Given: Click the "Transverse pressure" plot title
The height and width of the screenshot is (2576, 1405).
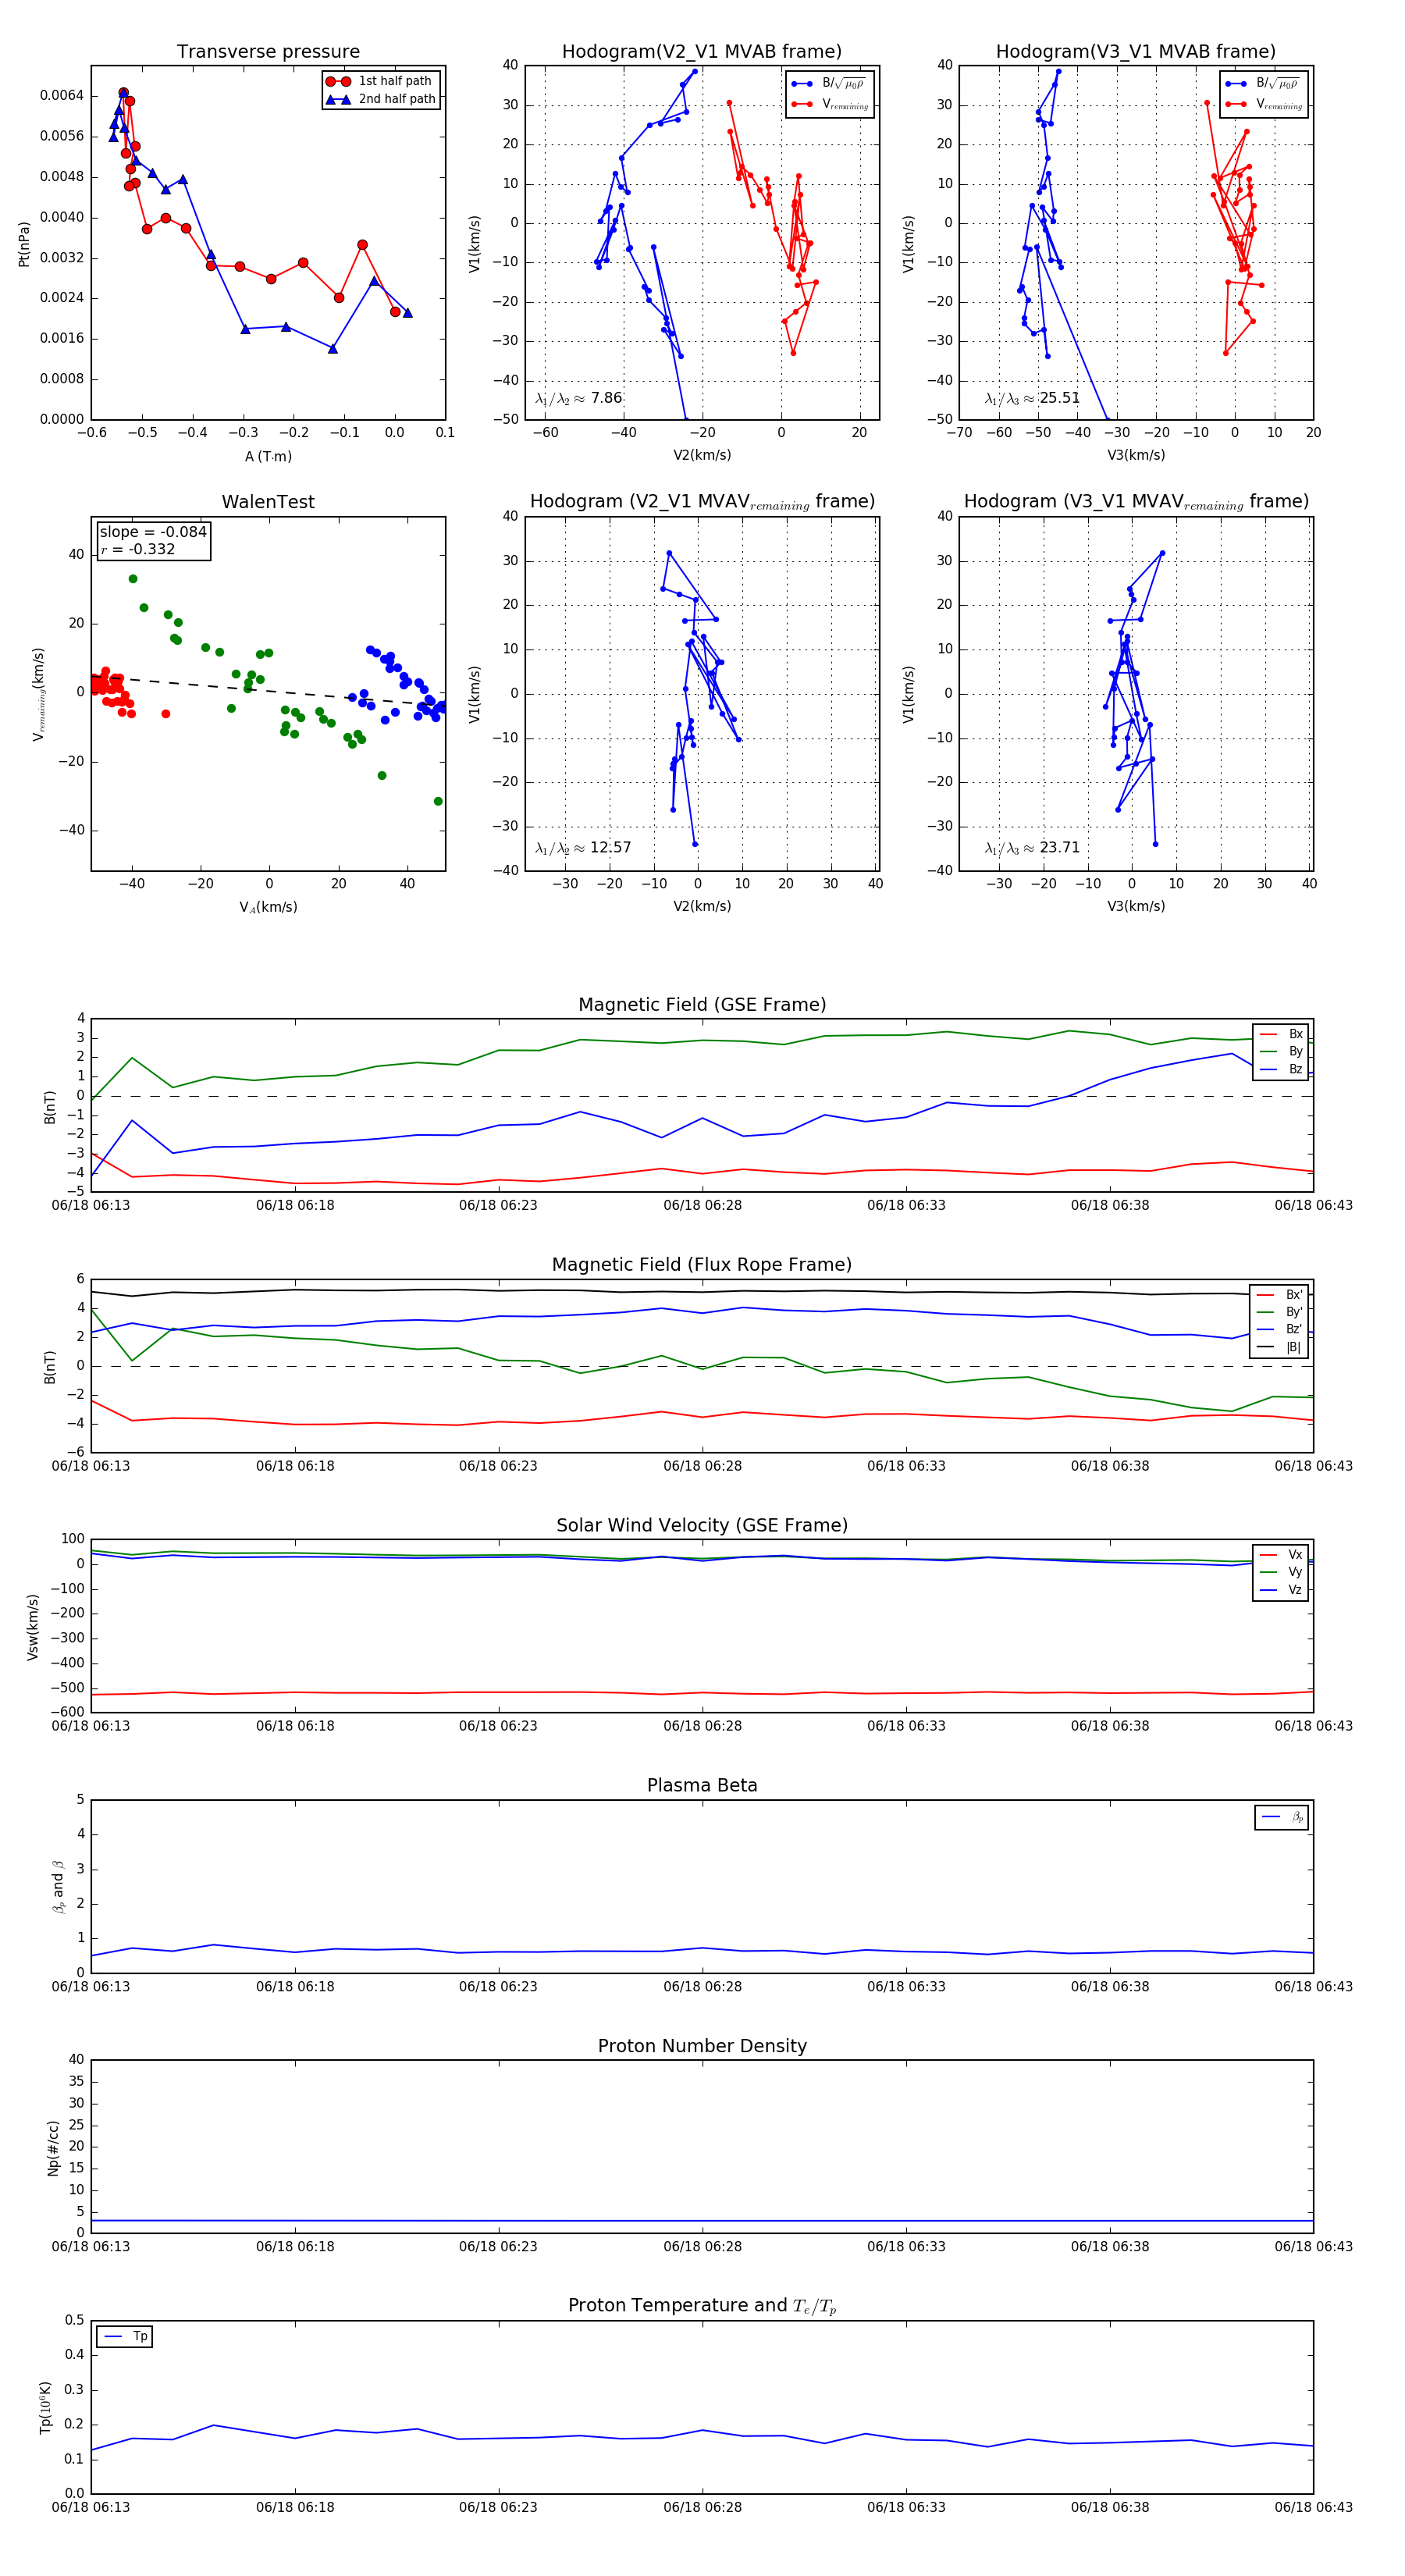Looking at the screenshot, I should (x=268, y=52).
